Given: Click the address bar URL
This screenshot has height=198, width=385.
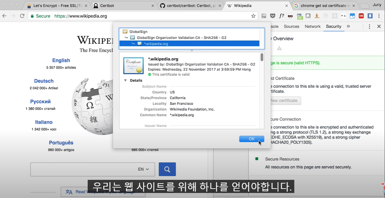Looking at the screenshot, I should pos(81,16).
